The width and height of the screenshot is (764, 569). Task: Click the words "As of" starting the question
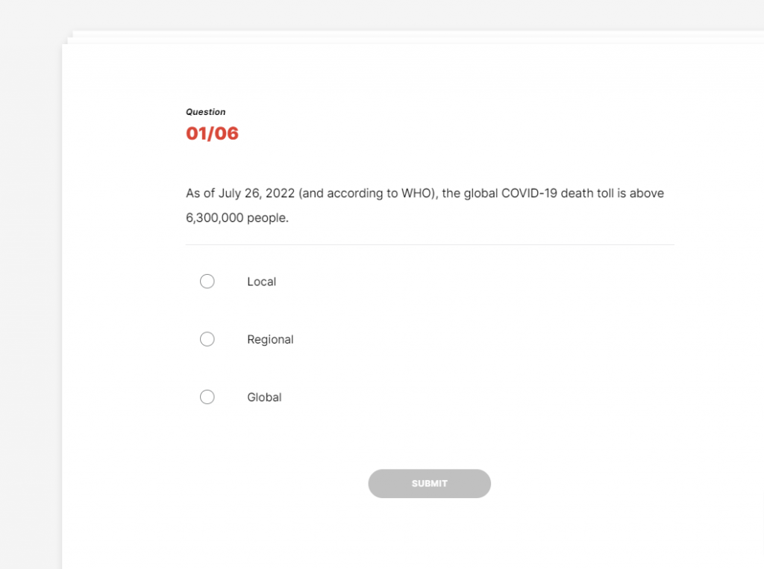[200, 193]
